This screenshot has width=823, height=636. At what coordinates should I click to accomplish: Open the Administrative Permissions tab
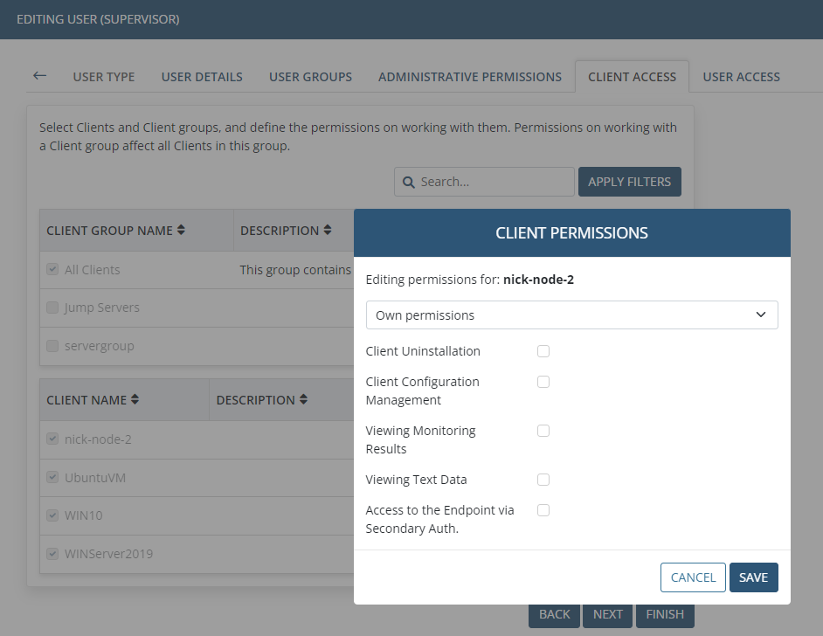(x=469, y=77)
